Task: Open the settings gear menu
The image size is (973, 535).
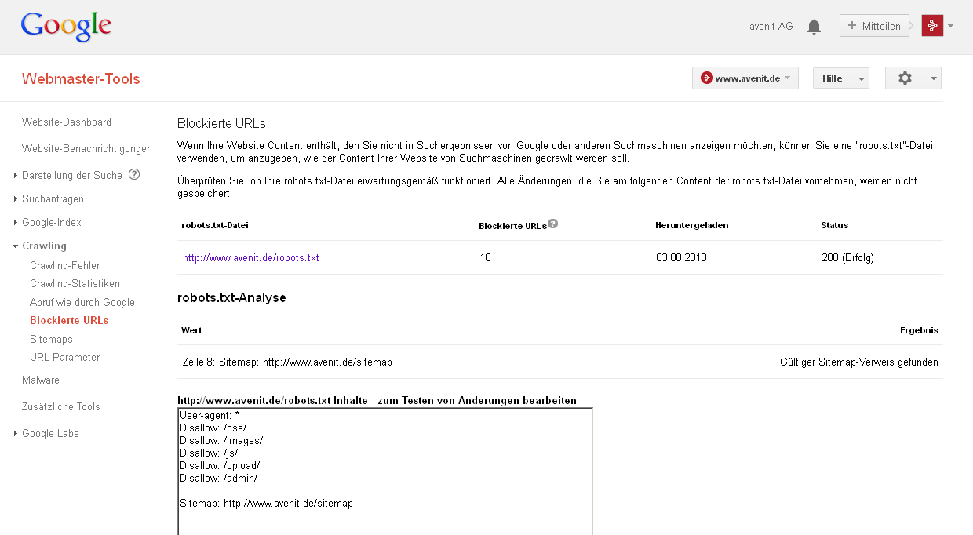Action: coord(913,78)
